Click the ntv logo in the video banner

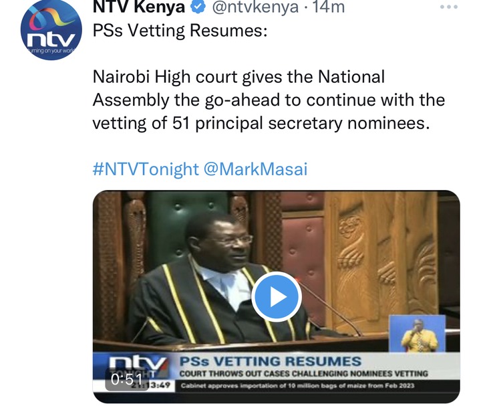(x=138, y=363)
